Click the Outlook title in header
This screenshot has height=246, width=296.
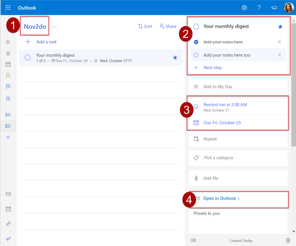(x=27, y=8)
